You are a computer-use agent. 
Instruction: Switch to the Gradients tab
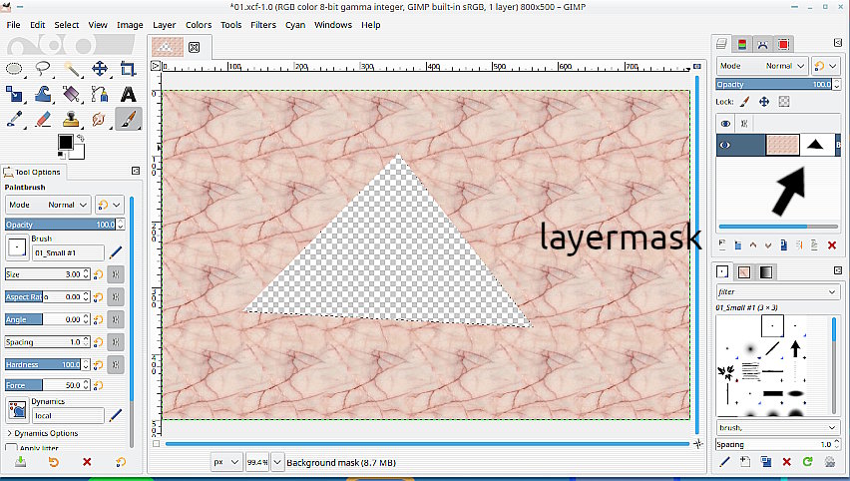pyautogui.click(x=766, y=272)
